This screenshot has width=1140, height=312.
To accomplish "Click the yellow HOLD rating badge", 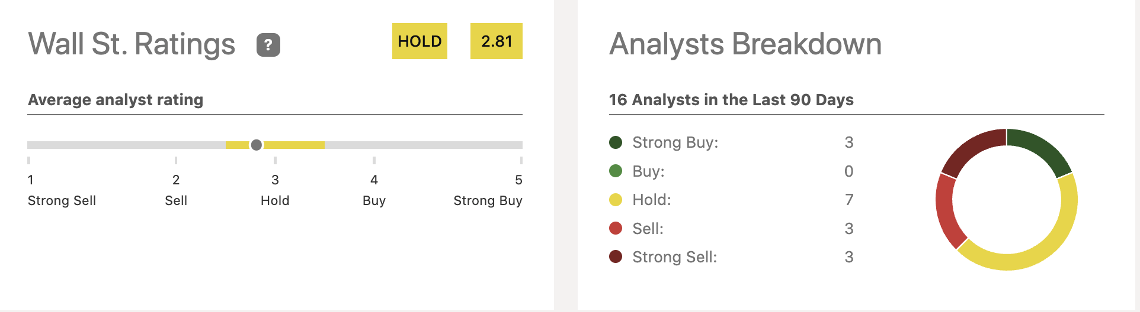I will click(420, 41).
